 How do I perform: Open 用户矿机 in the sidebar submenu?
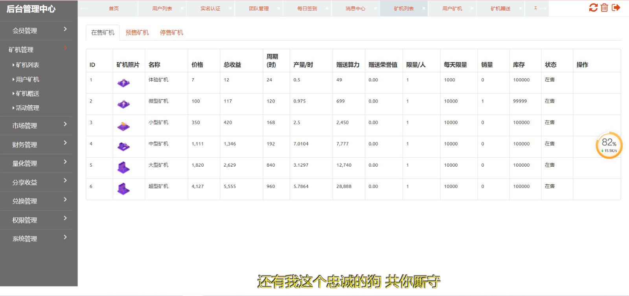click(x=28, y=79)
